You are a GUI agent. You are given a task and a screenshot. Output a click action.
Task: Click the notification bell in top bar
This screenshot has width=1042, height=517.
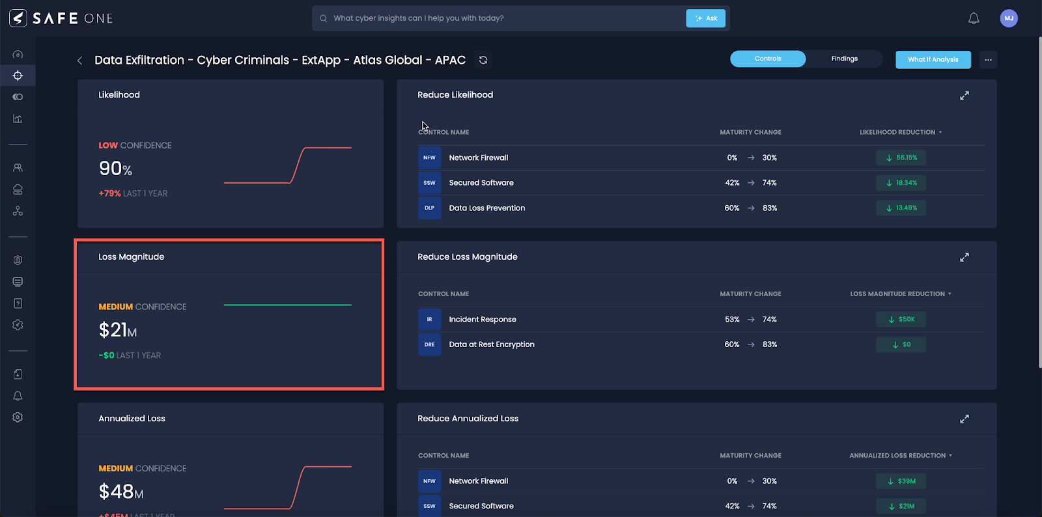click(974, 18)
